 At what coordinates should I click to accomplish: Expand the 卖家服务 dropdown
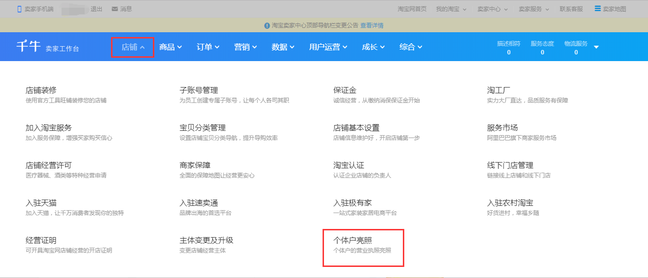coord(533,8)
